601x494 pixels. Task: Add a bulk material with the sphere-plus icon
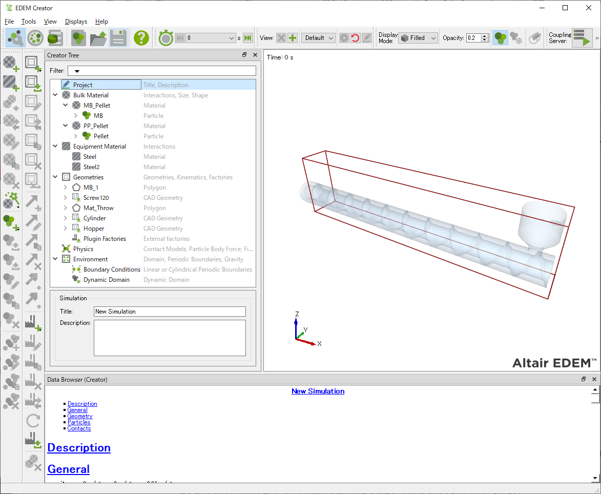point(11,63)
